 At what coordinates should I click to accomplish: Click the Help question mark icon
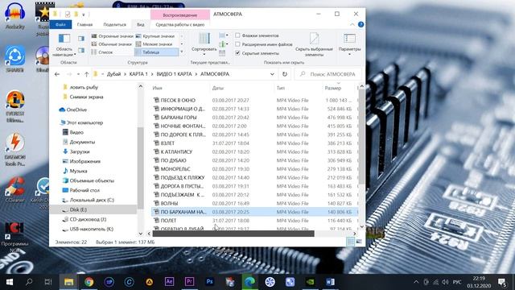360,25
